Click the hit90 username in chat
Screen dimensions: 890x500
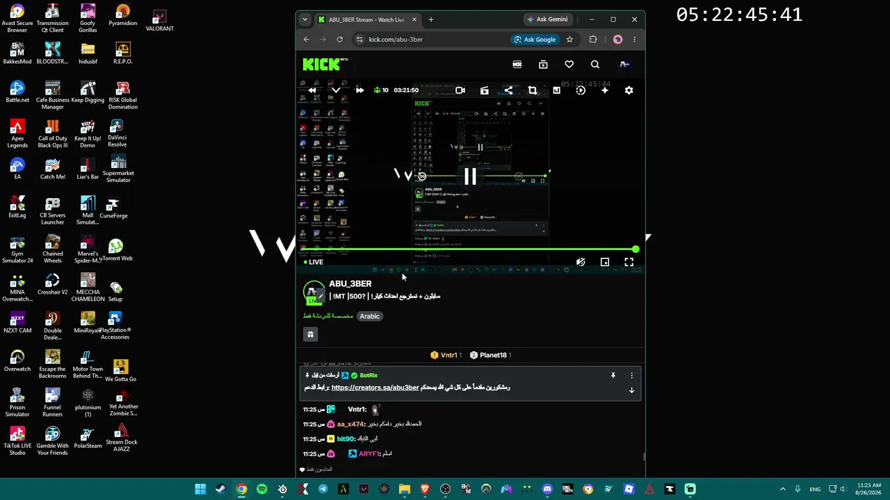coord(346,439)
